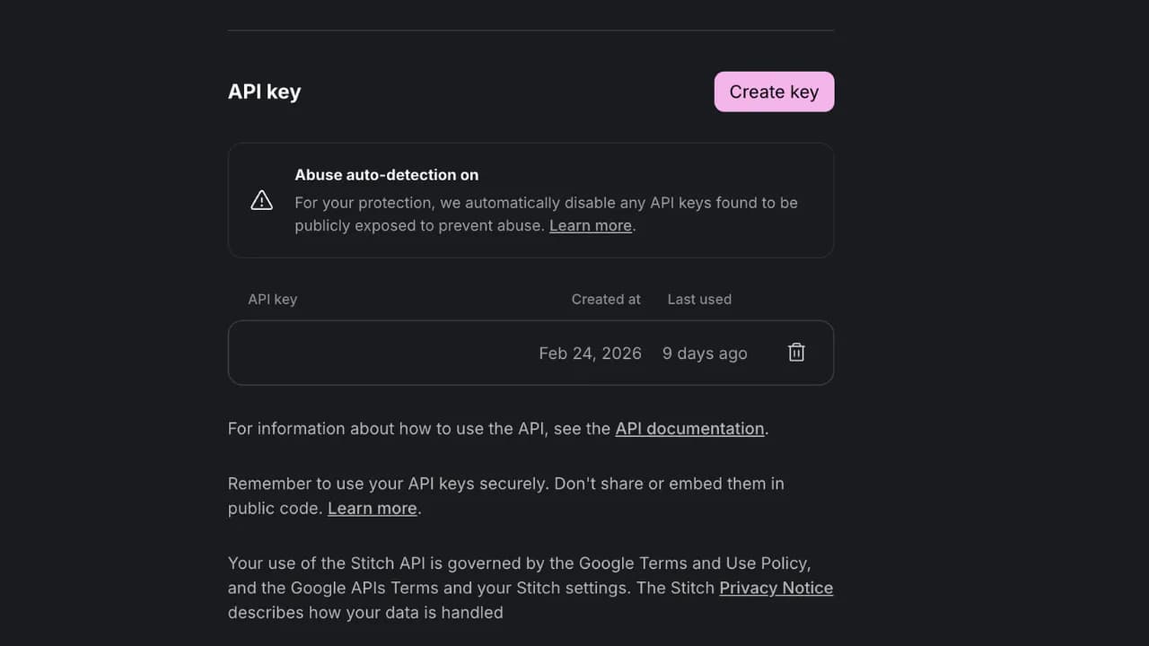View the Stitch Privacy Notice
Viewport: 1149px width, 646px height.
(776, 588)
